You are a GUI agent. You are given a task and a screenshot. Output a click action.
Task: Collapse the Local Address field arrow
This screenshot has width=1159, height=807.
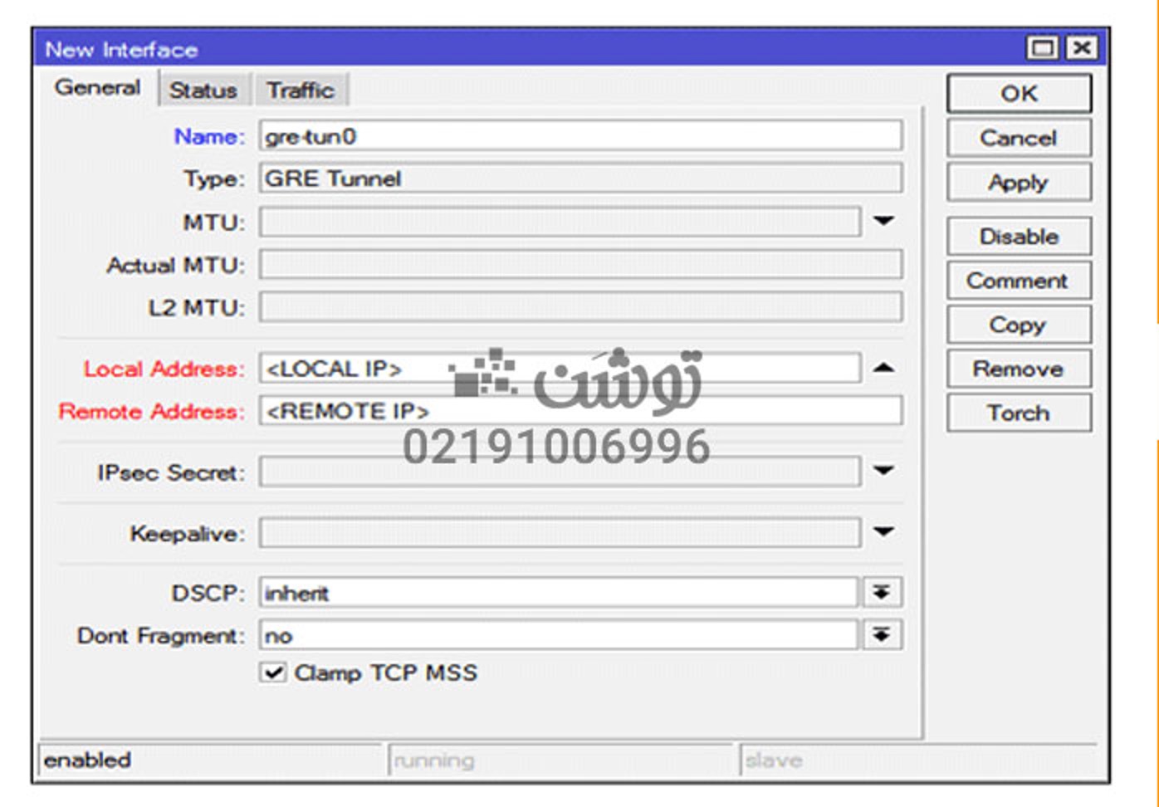883,368
